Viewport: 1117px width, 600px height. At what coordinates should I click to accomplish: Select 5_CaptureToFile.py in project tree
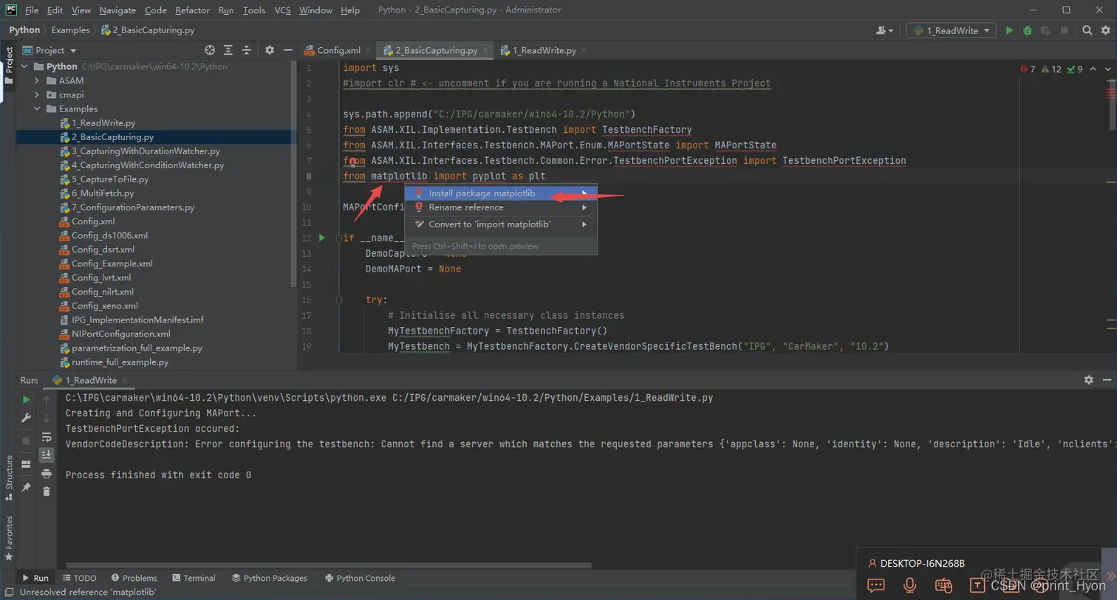tap(110, 179)
